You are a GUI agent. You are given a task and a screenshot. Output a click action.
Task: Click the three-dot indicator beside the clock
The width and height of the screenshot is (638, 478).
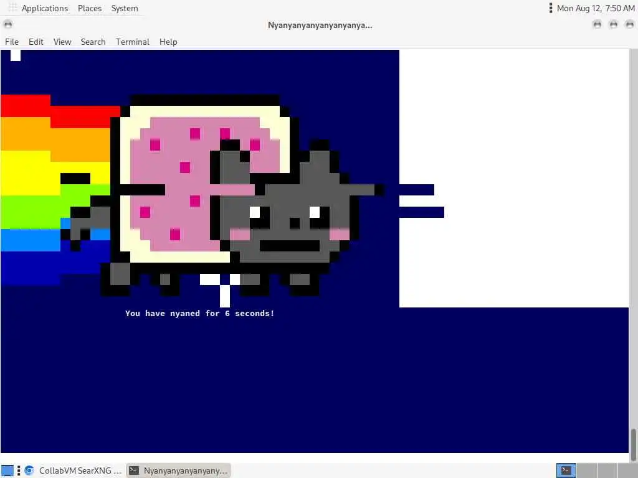point(551,7)
